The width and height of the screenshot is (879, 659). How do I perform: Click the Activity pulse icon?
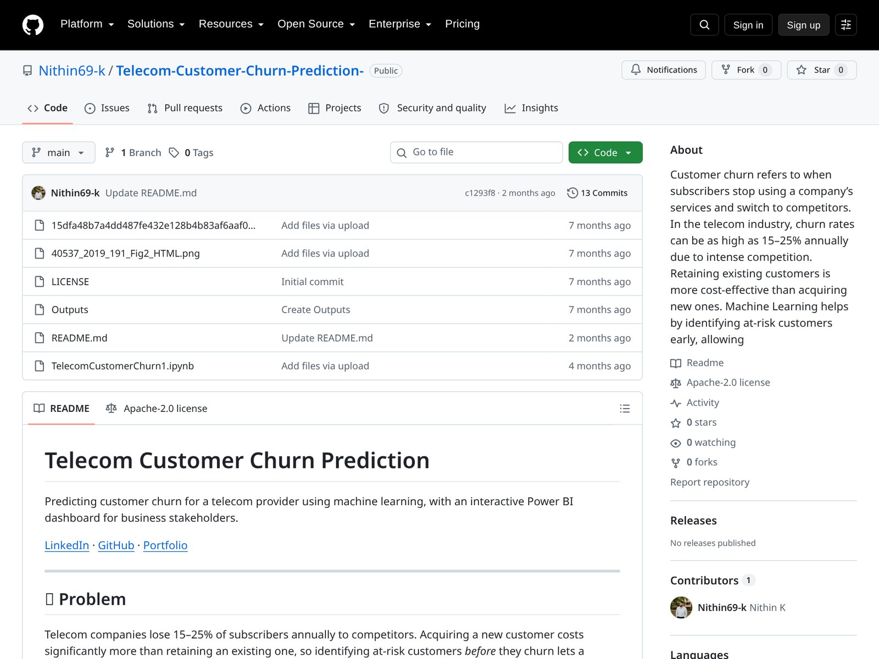676,403
